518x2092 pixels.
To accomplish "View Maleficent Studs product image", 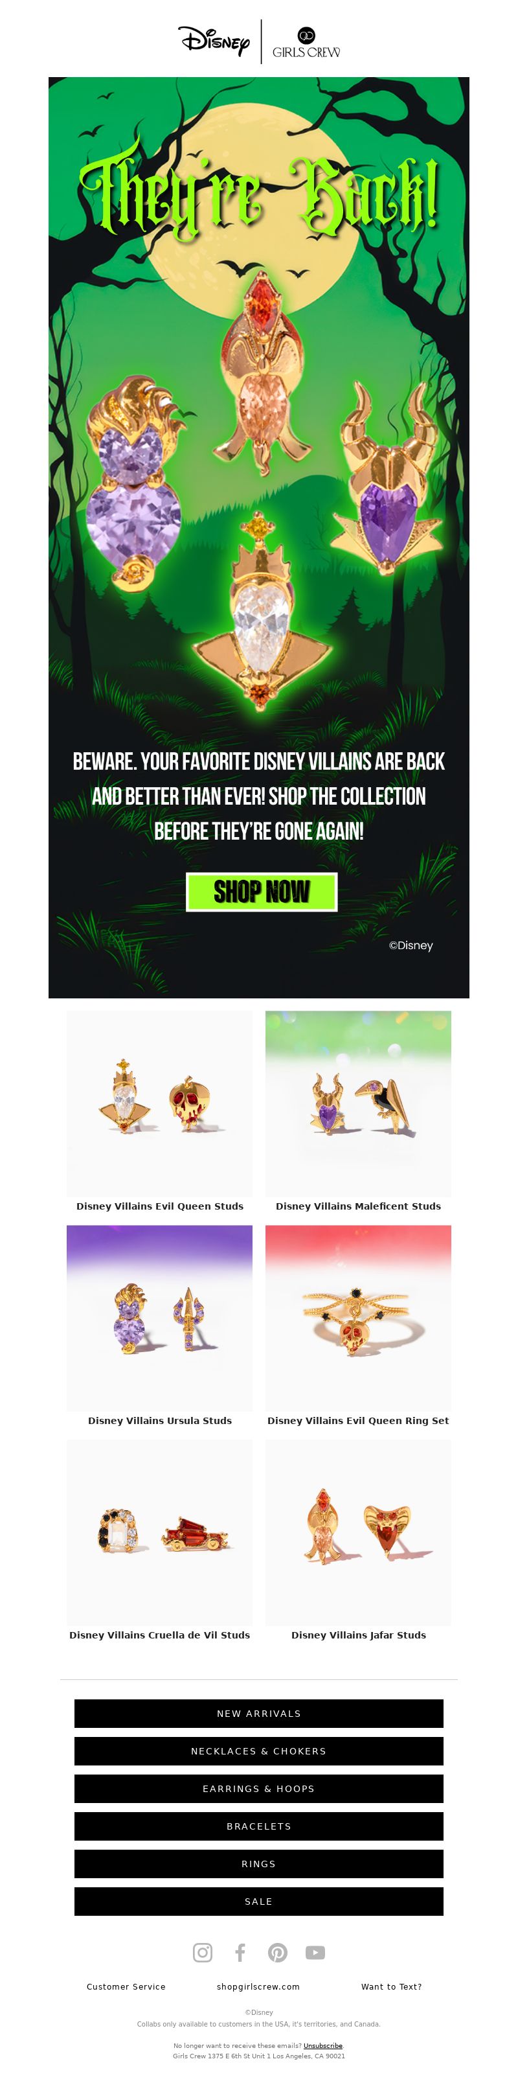I will coord(358,1103).
